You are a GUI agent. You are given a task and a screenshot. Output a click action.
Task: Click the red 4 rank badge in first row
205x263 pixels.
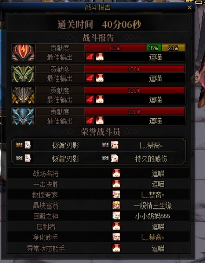(90, 57)
